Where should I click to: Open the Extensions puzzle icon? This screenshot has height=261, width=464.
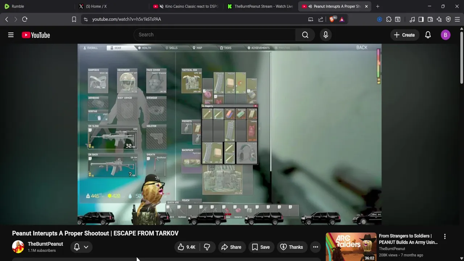[389, 19]
